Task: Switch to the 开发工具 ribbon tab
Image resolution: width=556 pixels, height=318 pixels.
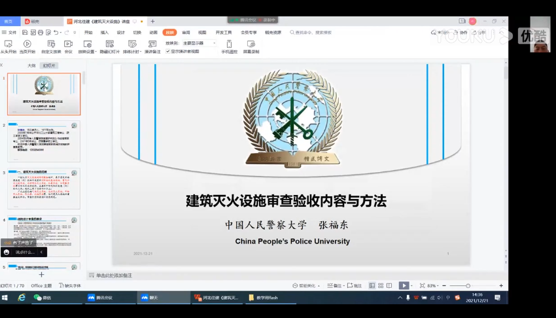Action: coord(224,32)
